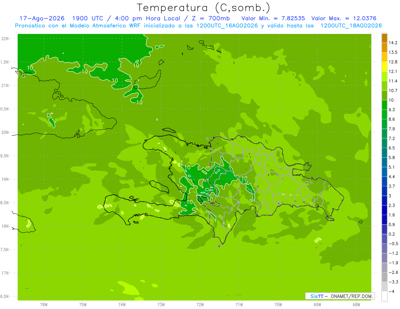Select the blue swatch between 4.4 and 3.7
This screenshot has height=309, width=400.
point(384,181)
